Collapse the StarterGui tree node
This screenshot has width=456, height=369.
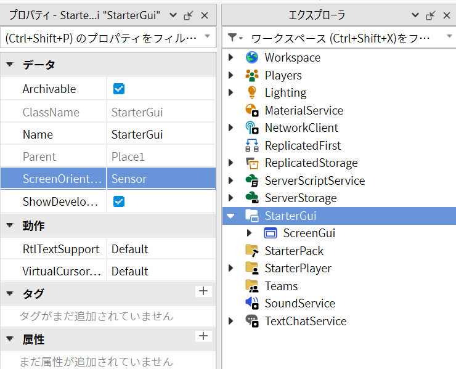[x=231, y=216]
